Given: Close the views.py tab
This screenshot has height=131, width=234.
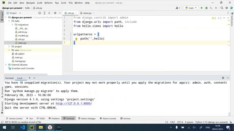Looking at the screenshot, I should (94, 13).
